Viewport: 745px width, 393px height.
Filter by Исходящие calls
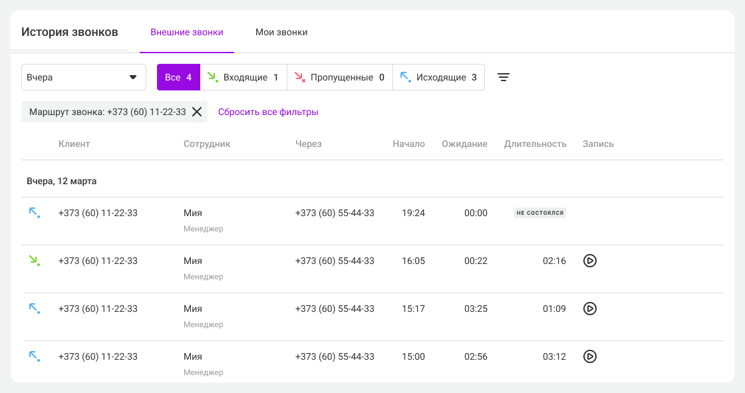tap(438, 77)
